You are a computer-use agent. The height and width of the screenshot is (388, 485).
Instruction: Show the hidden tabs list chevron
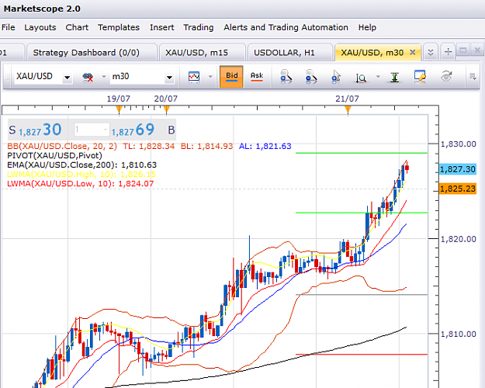tap(430, 52)
